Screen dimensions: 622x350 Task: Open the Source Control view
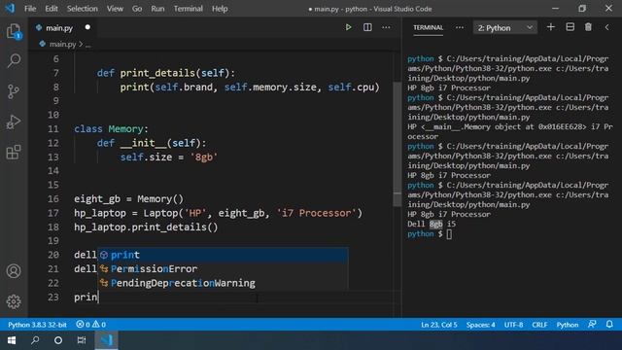click(14, 91)
